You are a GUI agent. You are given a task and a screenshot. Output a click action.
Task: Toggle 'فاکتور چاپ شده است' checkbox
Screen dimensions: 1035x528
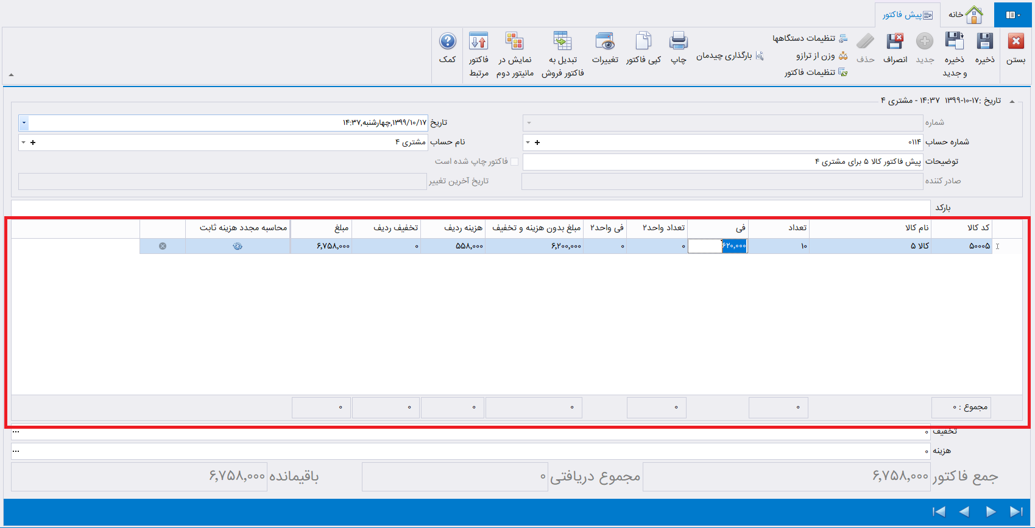(x=515, y=161)
